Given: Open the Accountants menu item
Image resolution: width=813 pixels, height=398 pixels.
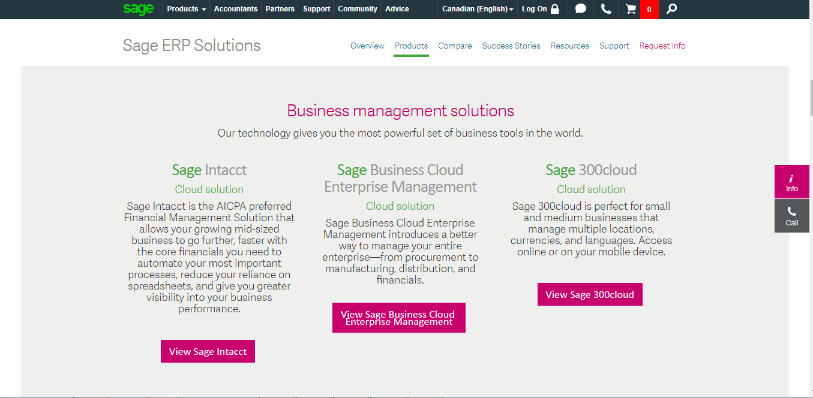Looking at the screenshot, I should 236,9.
